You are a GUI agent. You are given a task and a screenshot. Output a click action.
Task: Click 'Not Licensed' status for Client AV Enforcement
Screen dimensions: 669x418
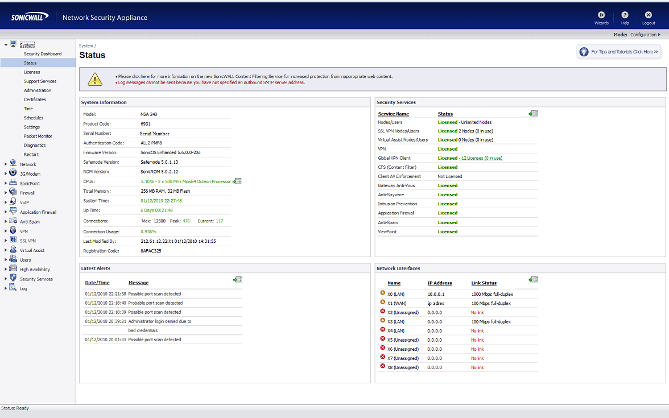pos(449,176)
